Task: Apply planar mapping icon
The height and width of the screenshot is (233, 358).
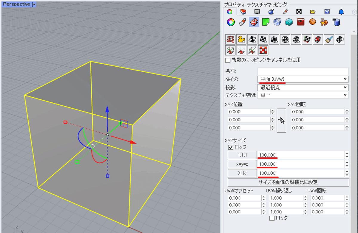Action: (x=263, y=39)
